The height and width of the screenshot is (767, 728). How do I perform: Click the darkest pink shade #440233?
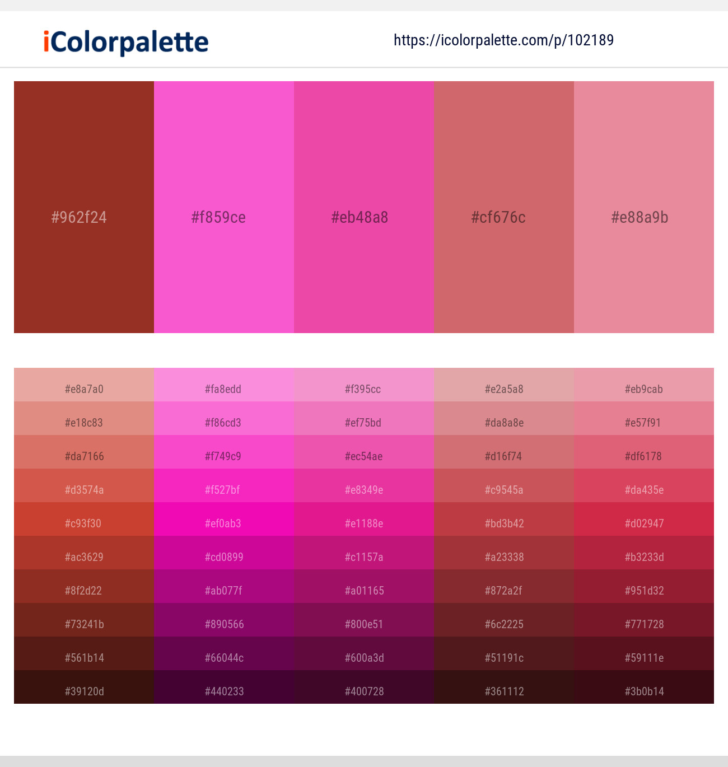(223, 691)
